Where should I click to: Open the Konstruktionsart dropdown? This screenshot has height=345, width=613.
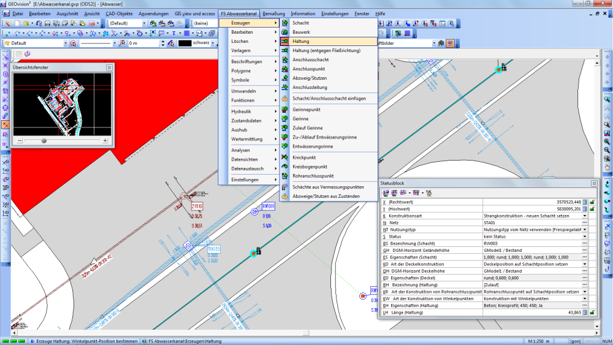pyautogui.click(x=585, y=216)
